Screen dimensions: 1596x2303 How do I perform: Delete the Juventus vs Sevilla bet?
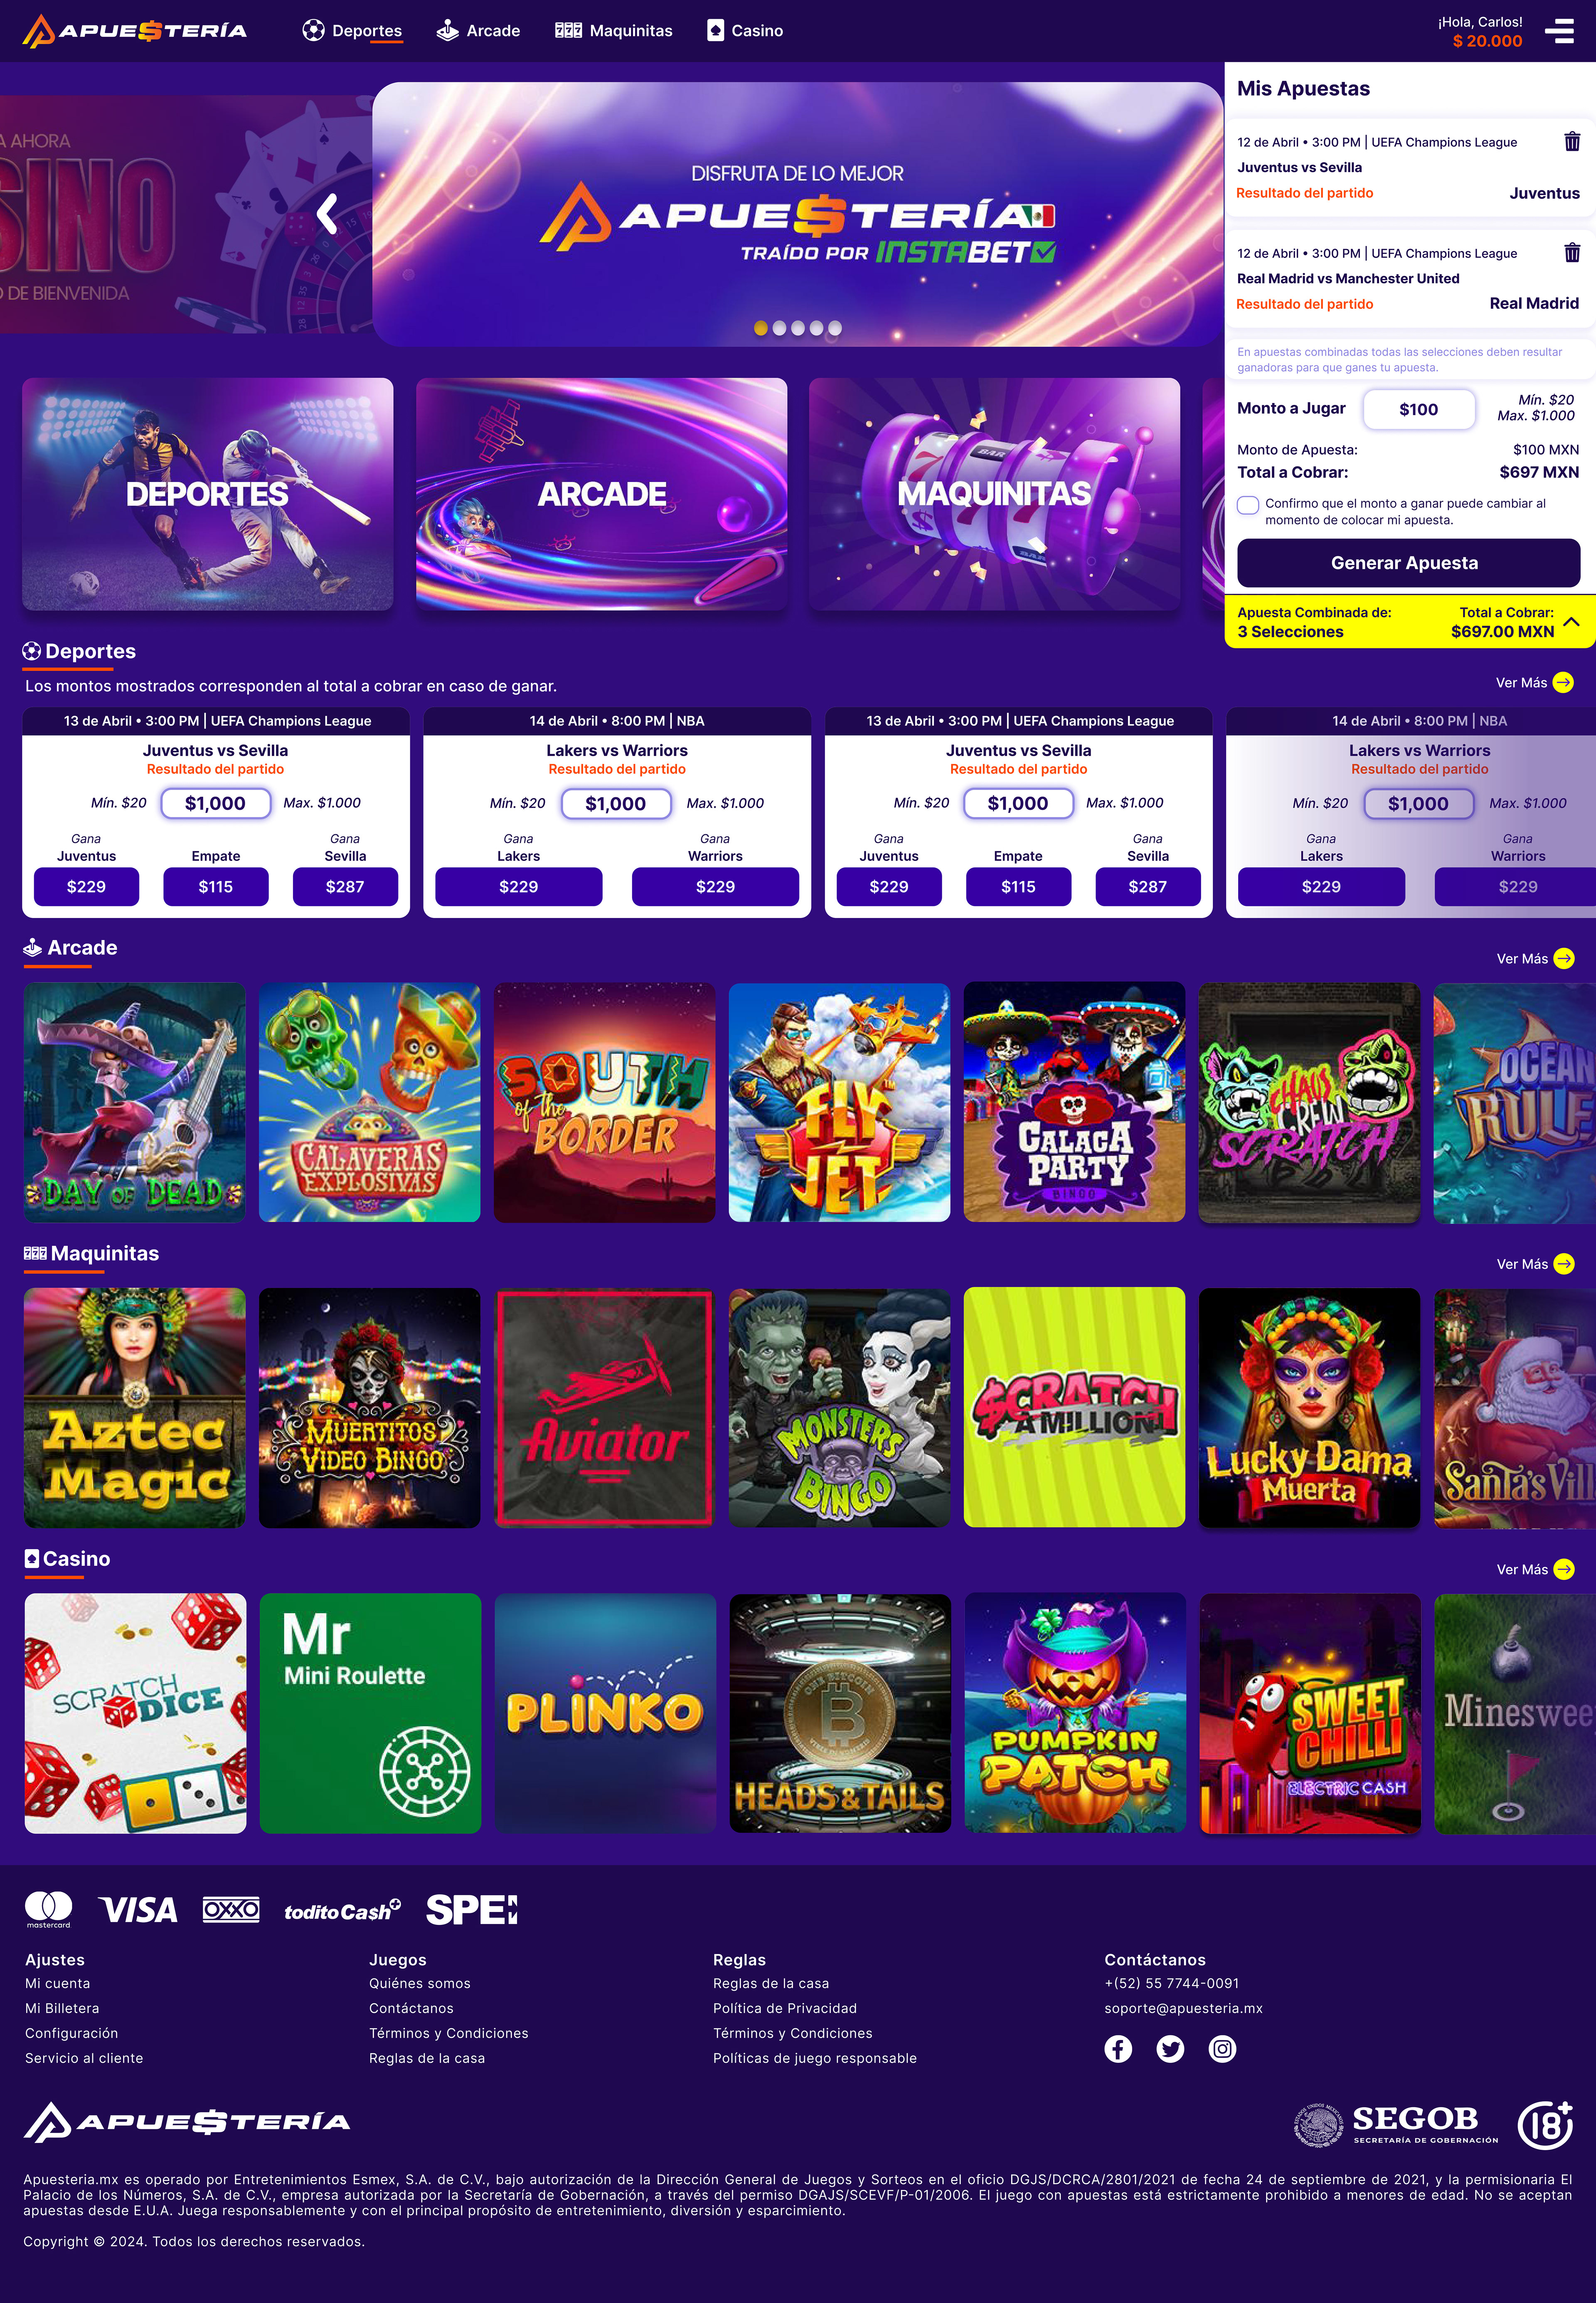point(1572,142)
